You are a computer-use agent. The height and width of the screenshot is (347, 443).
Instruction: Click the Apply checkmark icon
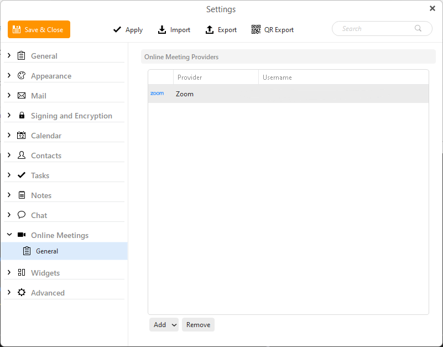(x=117, y=29)
